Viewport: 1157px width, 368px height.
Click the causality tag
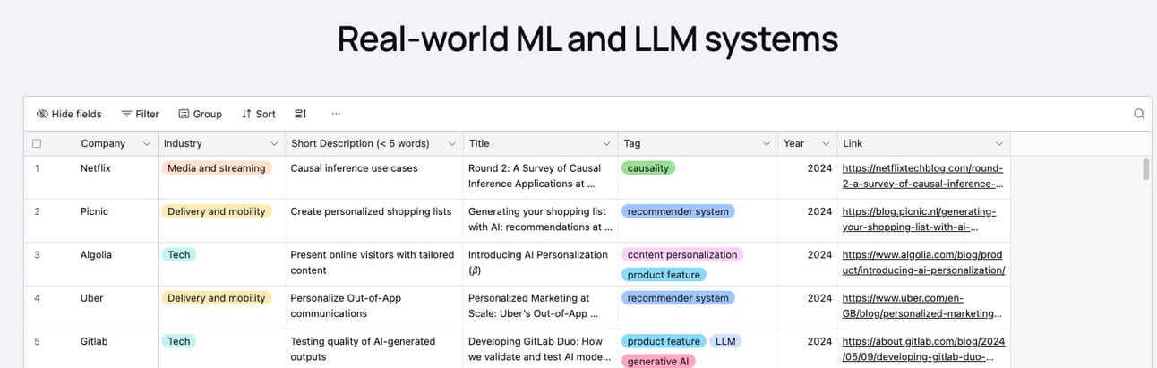point(648,167)
